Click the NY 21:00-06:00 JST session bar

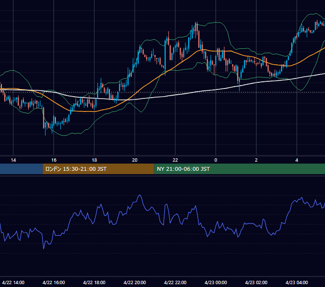[239, 169]
